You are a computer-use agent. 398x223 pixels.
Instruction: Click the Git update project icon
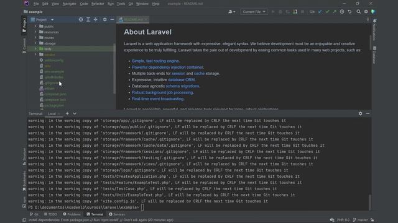[320, 12]
